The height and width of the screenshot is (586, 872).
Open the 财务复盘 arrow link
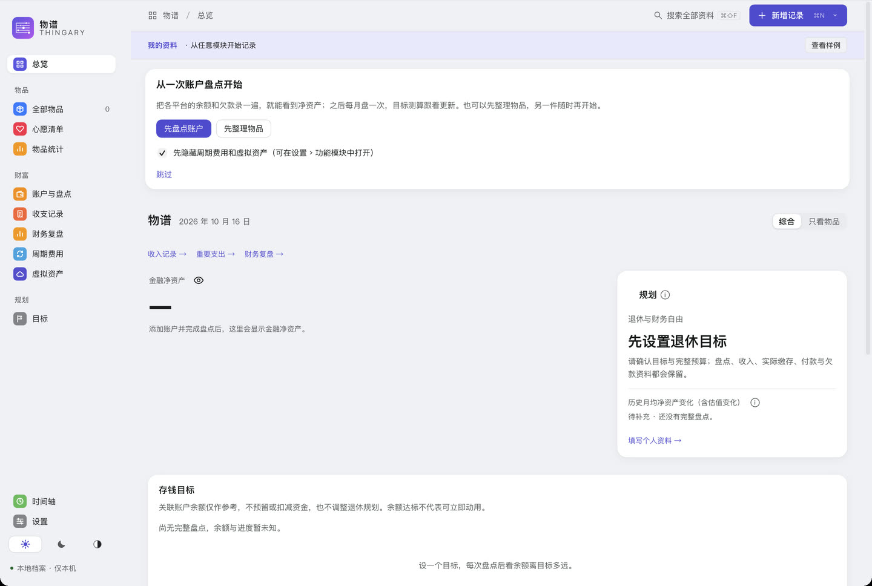(264, 254)
